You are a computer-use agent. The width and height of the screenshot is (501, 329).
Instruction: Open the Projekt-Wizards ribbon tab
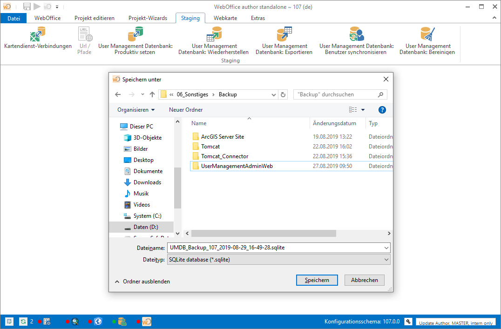(147, 18)
